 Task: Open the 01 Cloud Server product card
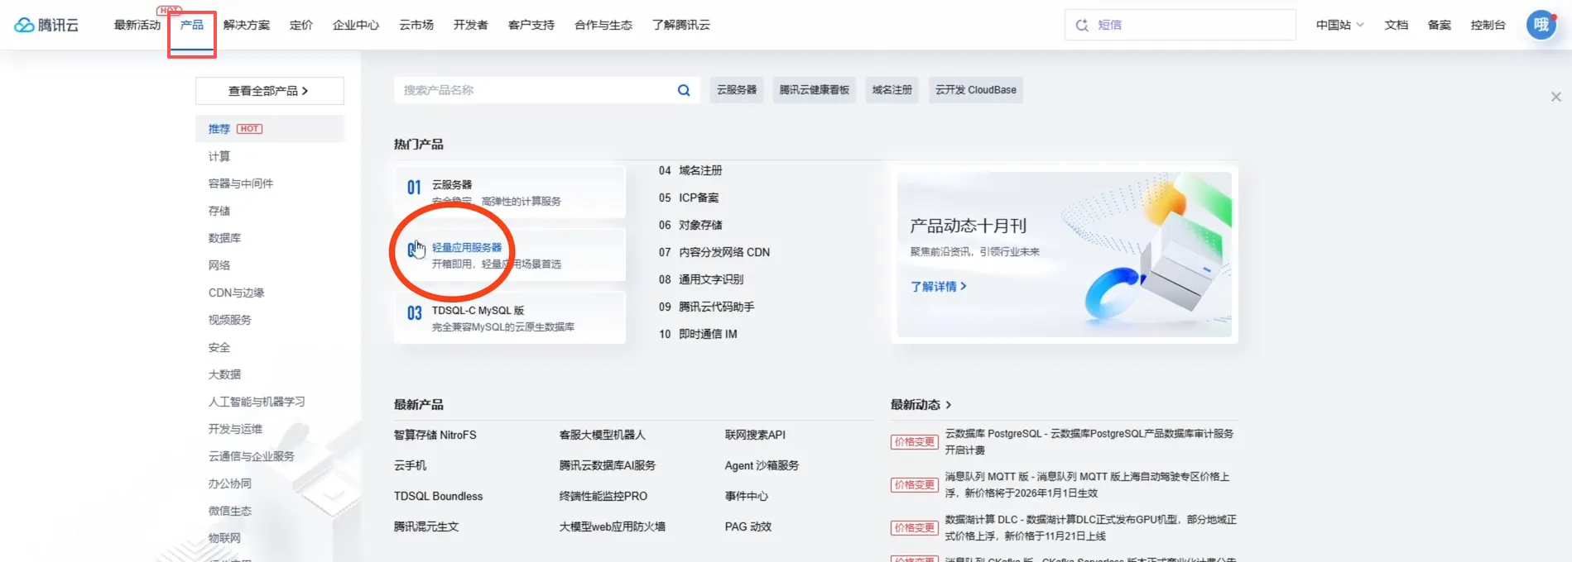coord(509,192)
